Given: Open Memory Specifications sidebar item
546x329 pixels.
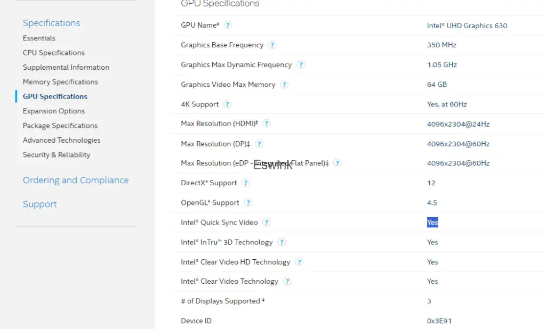Looking at the screenshot, I should (x=60, y=82).
